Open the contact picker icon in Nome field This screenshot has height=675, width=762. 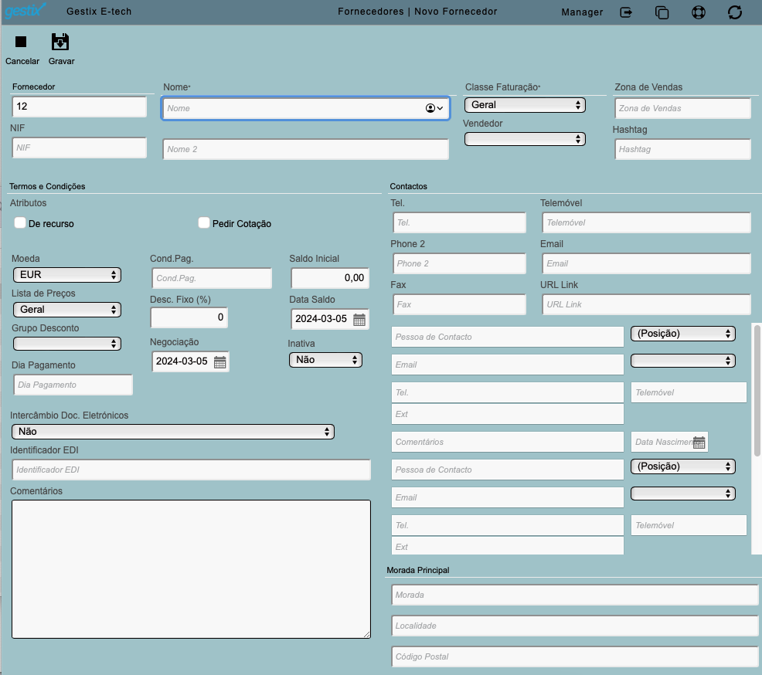pyautogui.click(x=434, y=108)
